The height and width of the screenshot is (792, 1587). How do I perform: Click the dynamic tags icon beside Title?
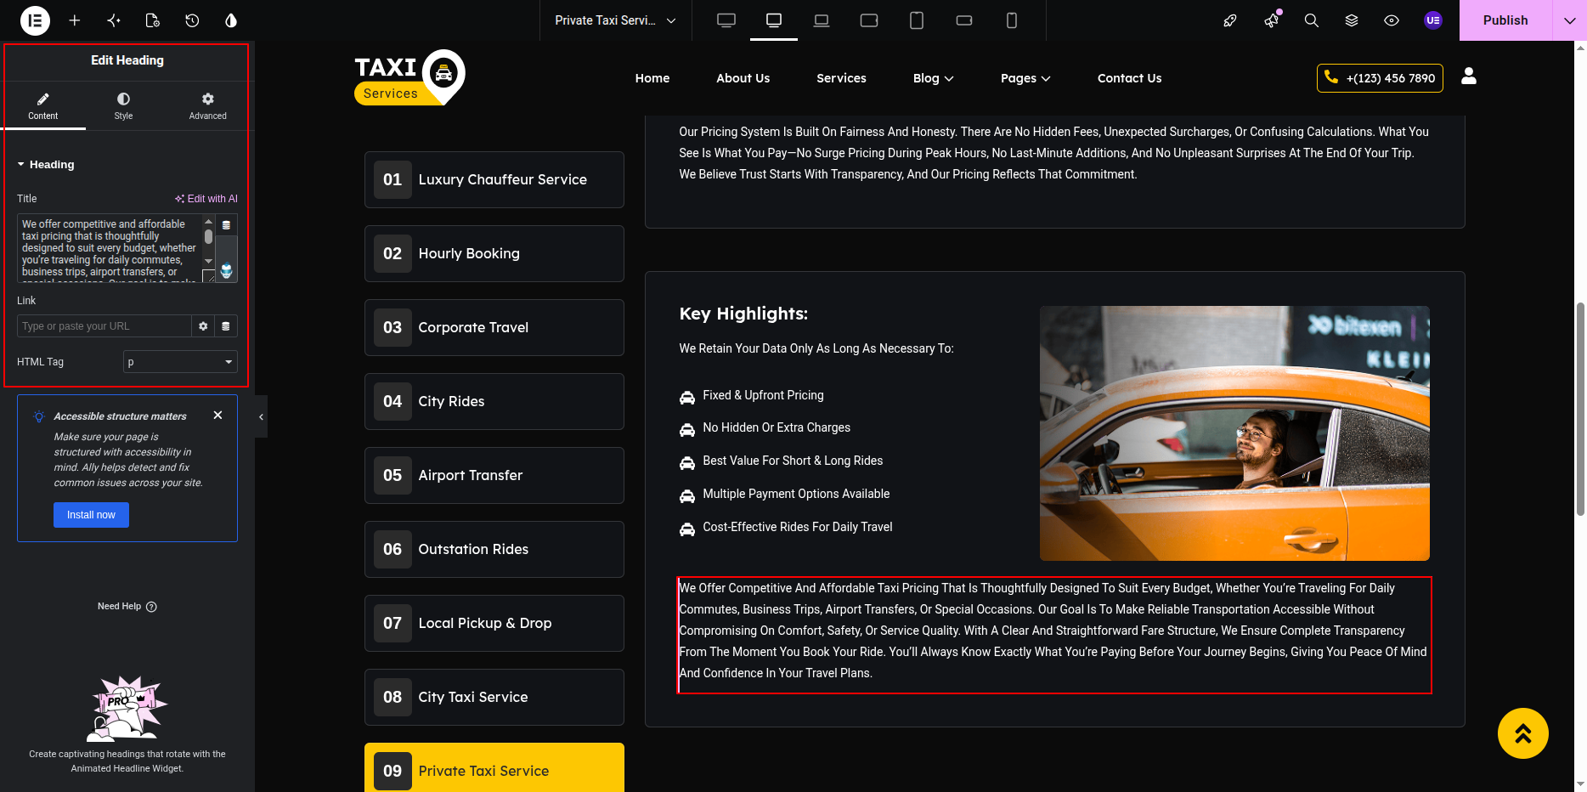coord(226,225)
